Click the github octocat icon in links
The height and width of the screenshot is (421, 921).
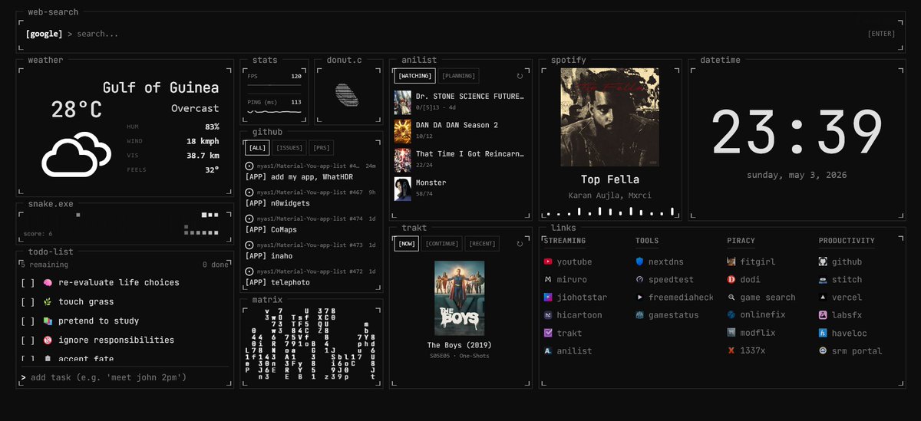coord(823,261)
